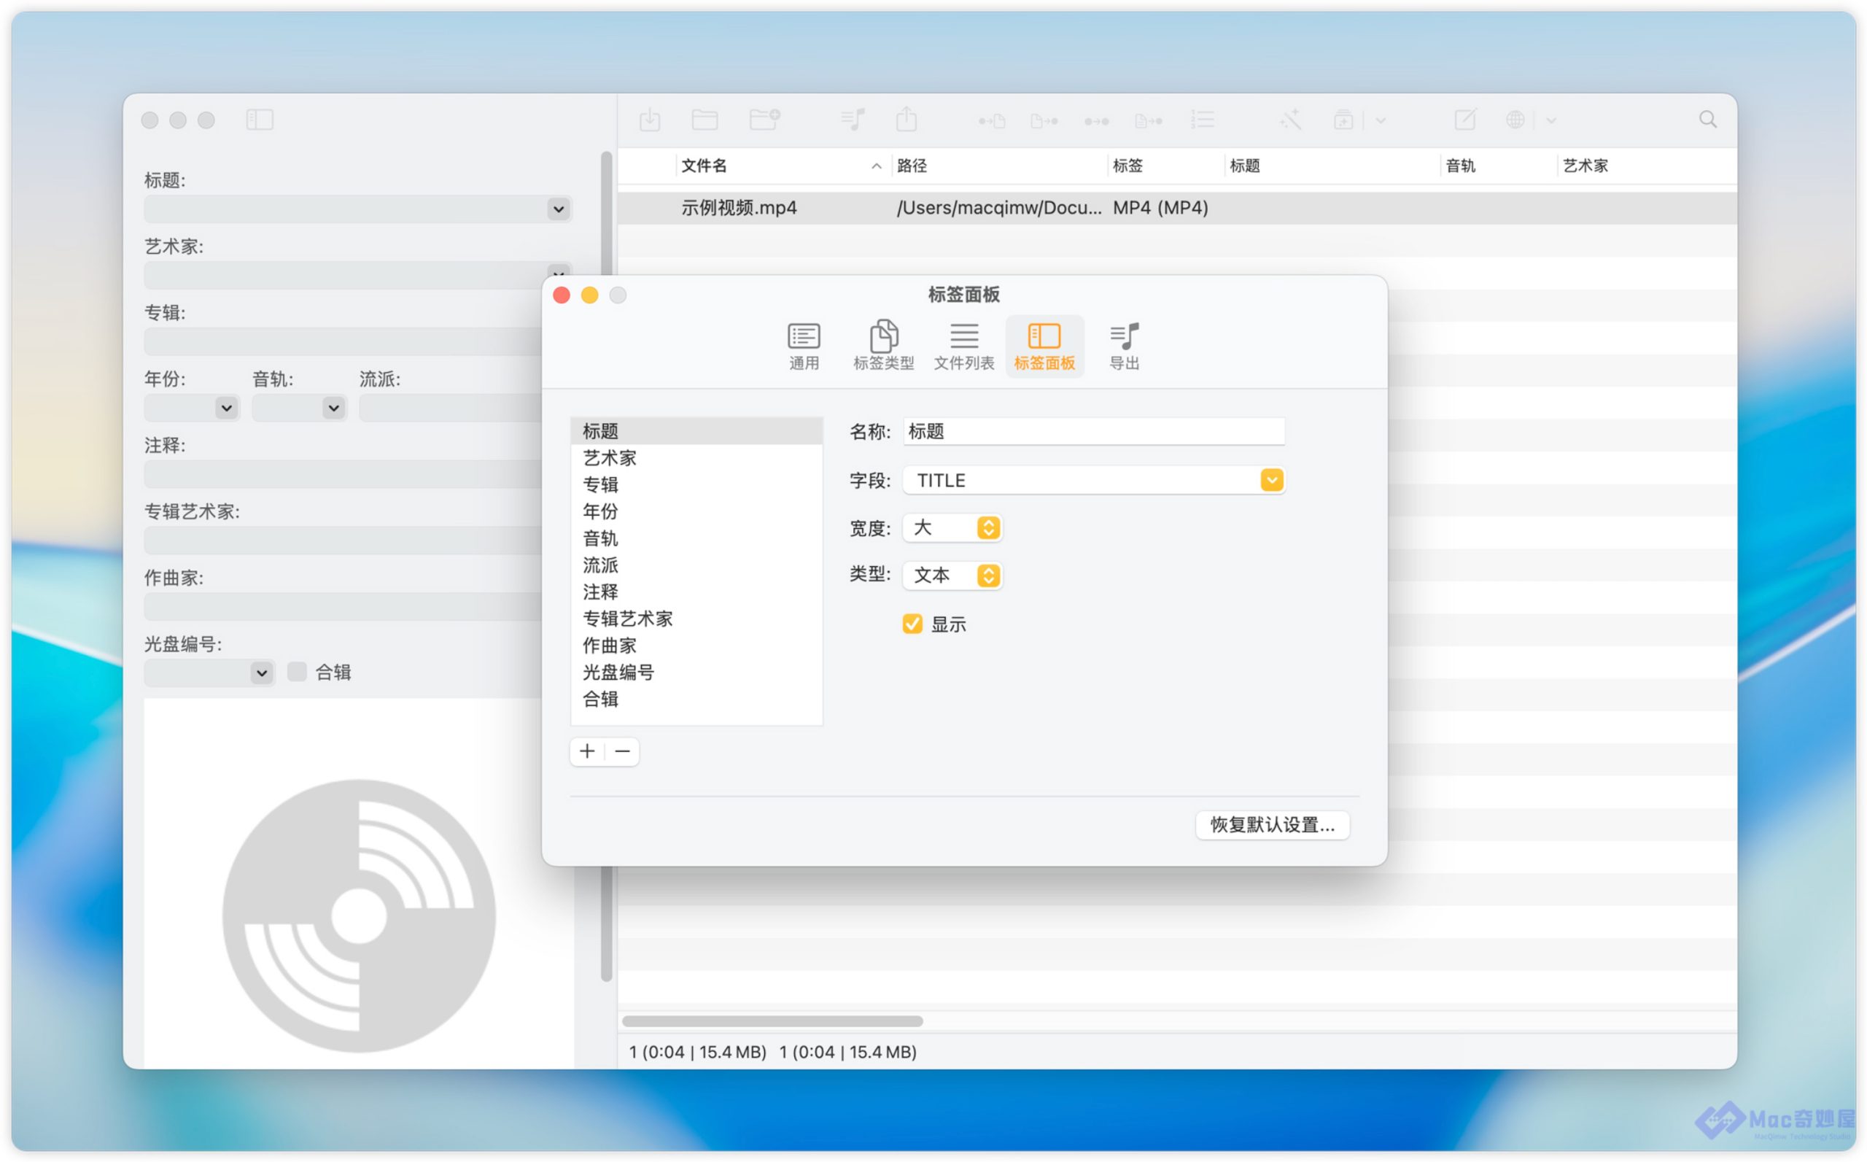This screenshot has width=1867, height=1162.
Task: Click the 名称 text input field
Action: click(1092, 432)
